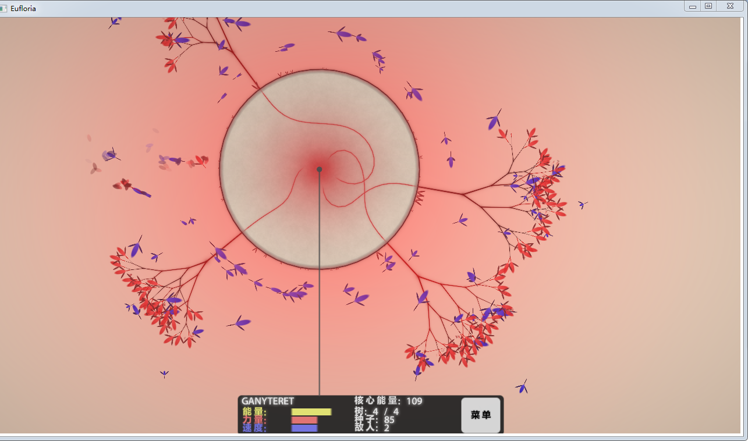Click the yellow 能量 bar
The width and height of the screenshot is (748, 441).
click(311, 412)
